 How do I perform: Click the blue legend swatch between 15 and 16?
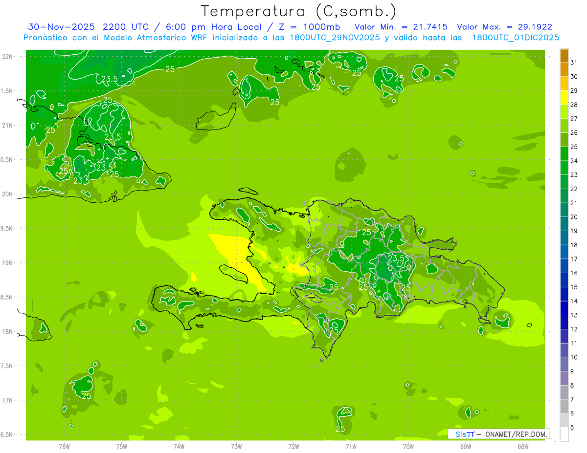tap(564, 280)
